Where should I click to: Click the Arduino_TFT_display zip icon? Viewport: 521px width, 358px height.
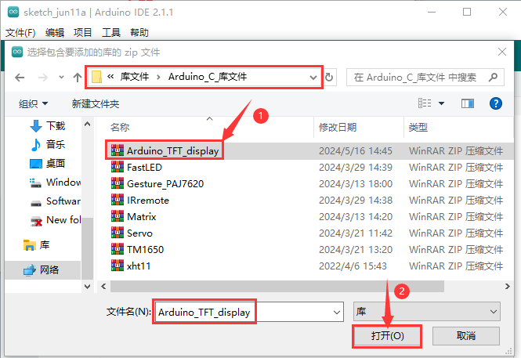[118, 150]
